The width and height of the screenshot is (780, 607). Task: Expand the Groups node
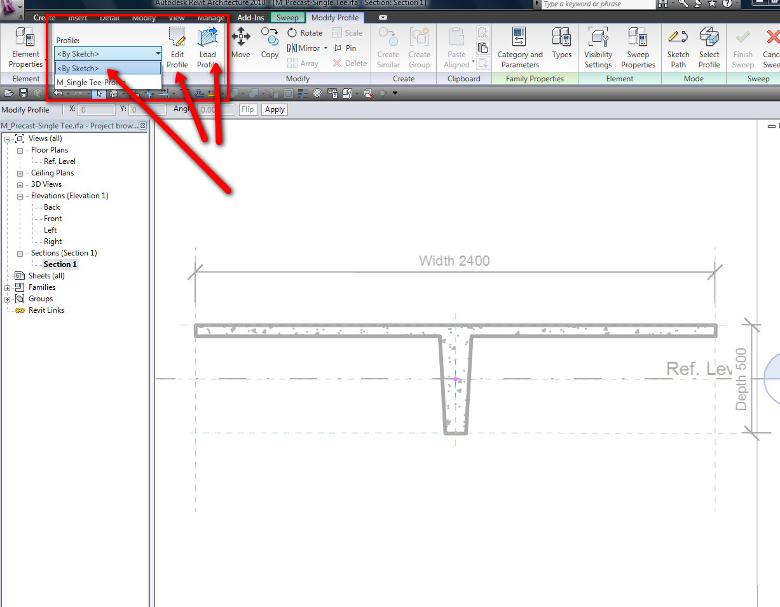[x=7, y=299]
